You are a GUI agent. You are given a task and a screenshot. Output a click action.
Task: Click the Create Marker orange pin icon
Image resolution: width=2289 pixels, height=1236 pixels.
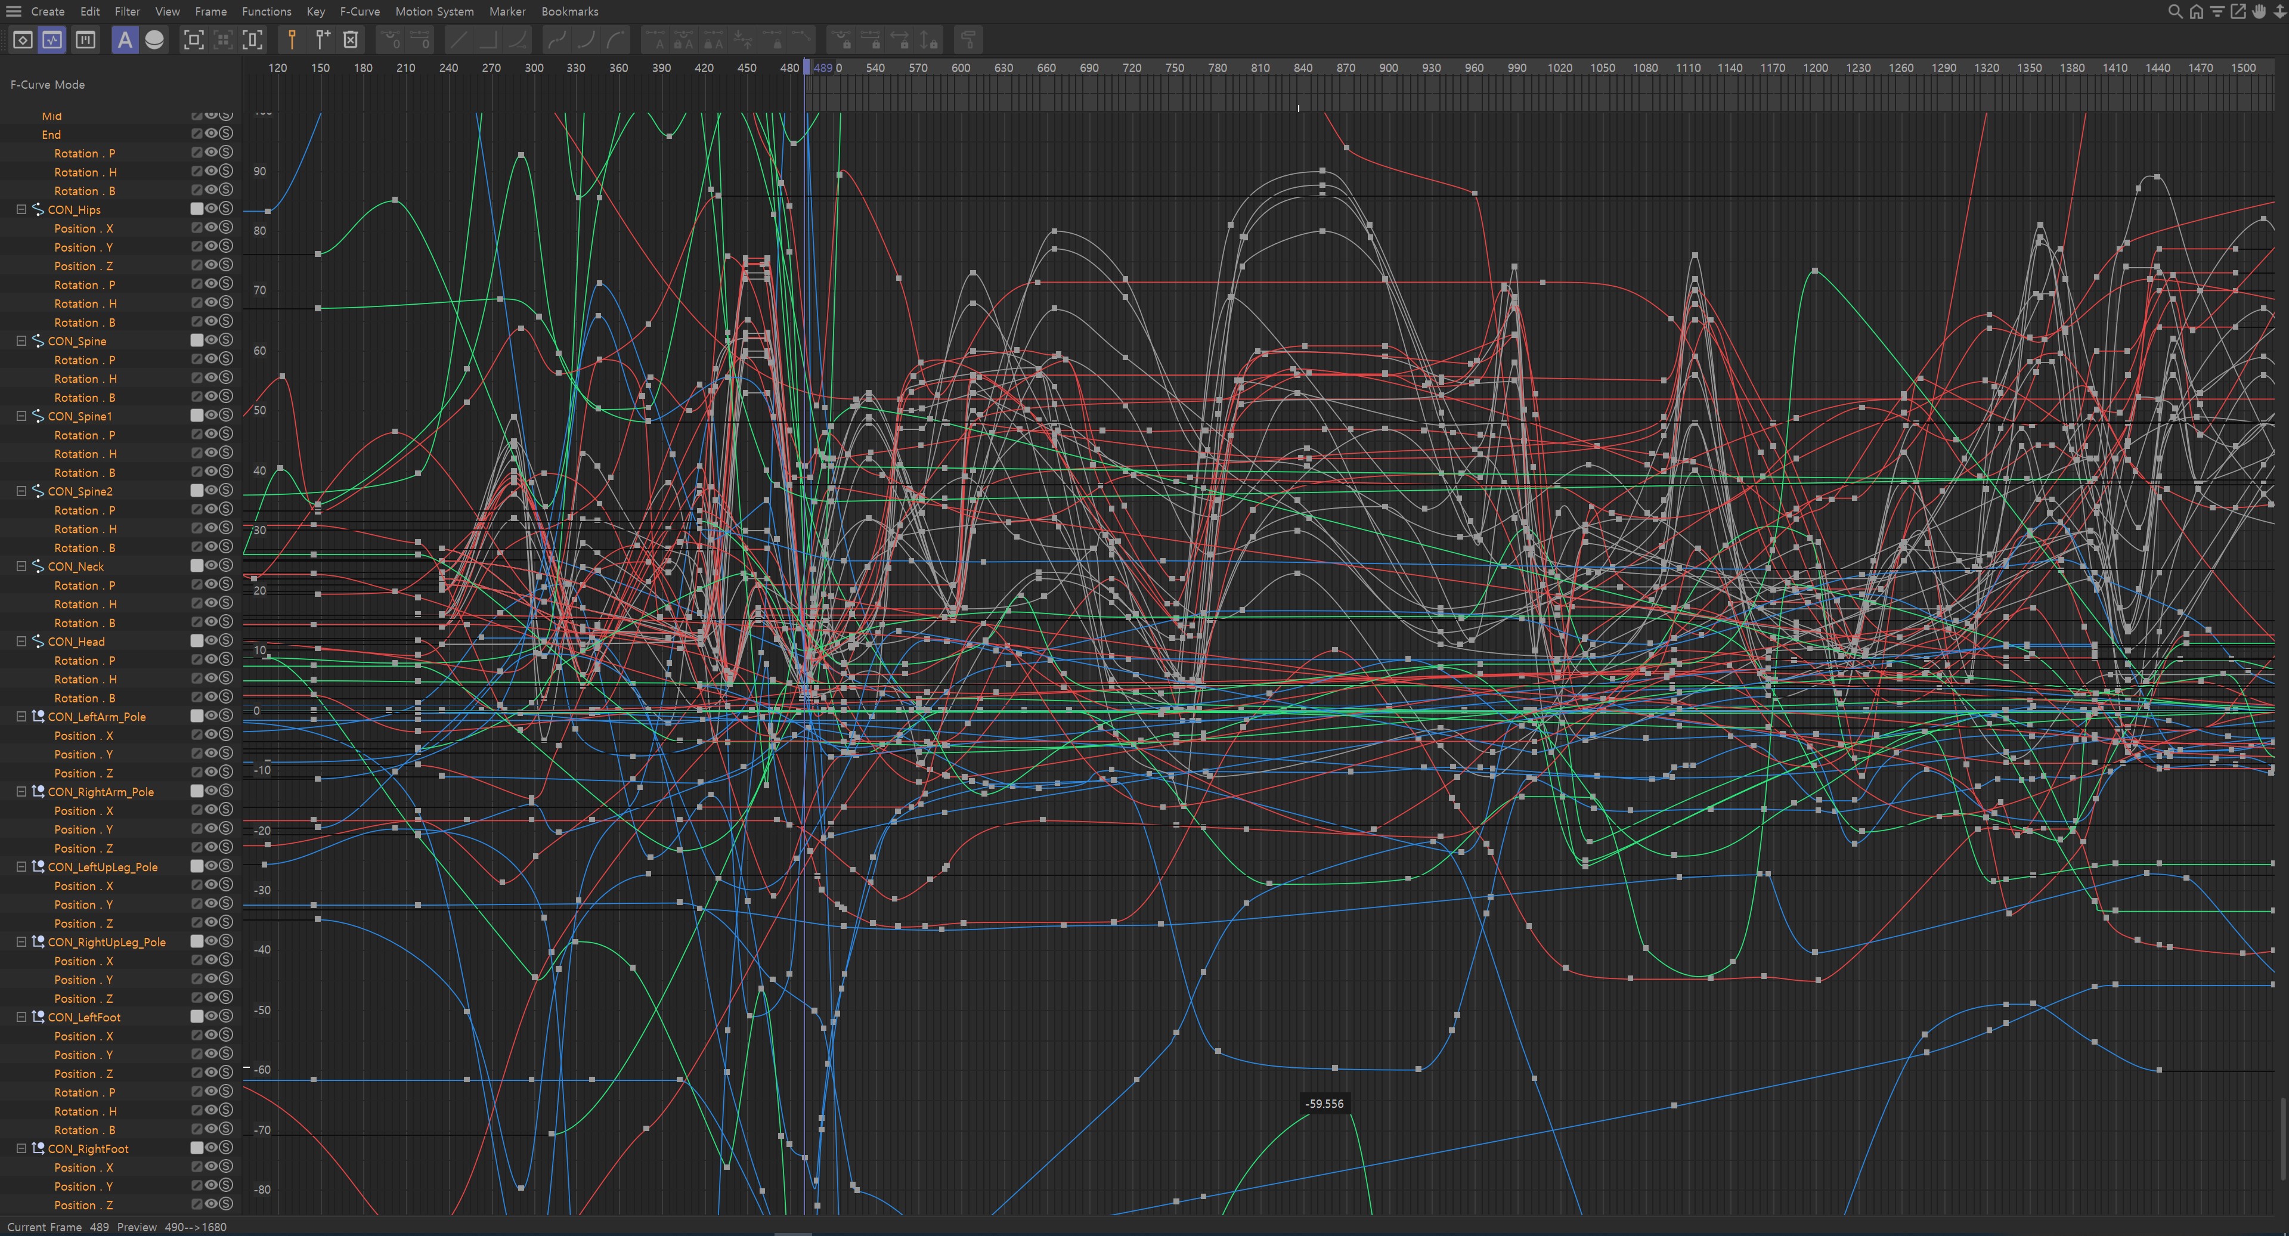click(x=292, y=40)
